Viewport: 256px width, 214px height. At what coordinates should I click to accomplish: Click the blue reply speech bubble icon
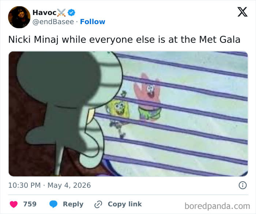53,204
